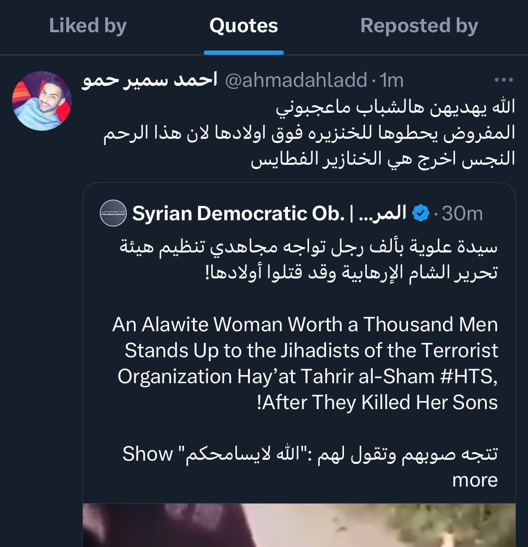The width and height of the screenshot is (528, 547).
Task: Tap the Arabic headline of the quoted post
Action: (309, 260)
